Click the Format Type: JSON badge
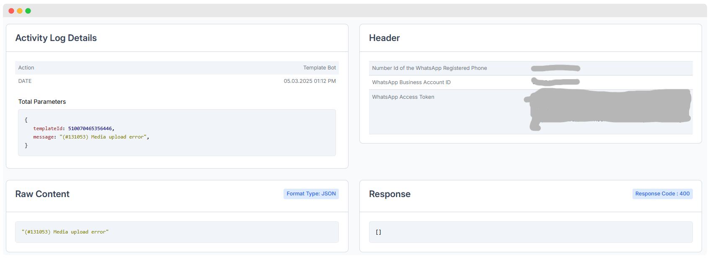The image size is (710, 259). click(311, 194)
